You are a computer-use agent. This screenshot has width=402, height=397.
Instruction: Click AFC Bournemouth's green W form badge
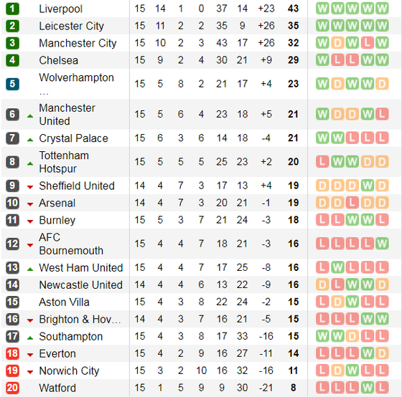point(382,244)
